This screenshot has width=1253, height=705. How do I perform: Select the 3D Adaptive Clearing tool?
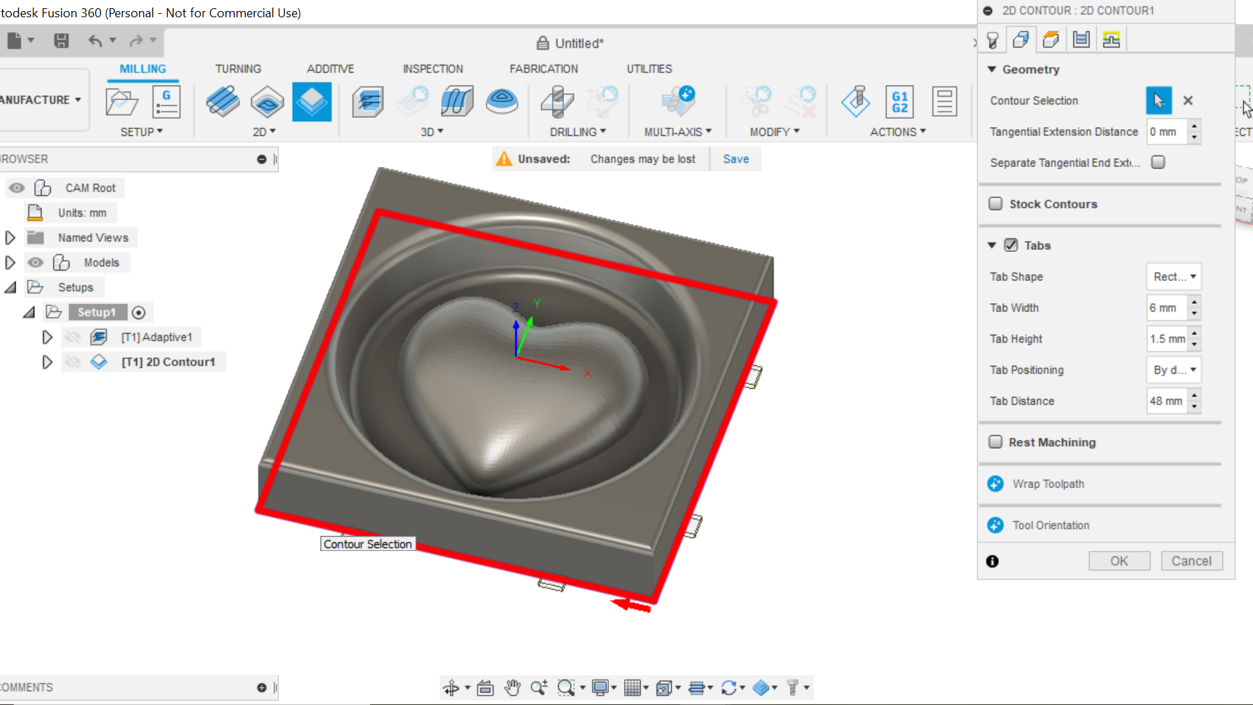coord(368,102)
